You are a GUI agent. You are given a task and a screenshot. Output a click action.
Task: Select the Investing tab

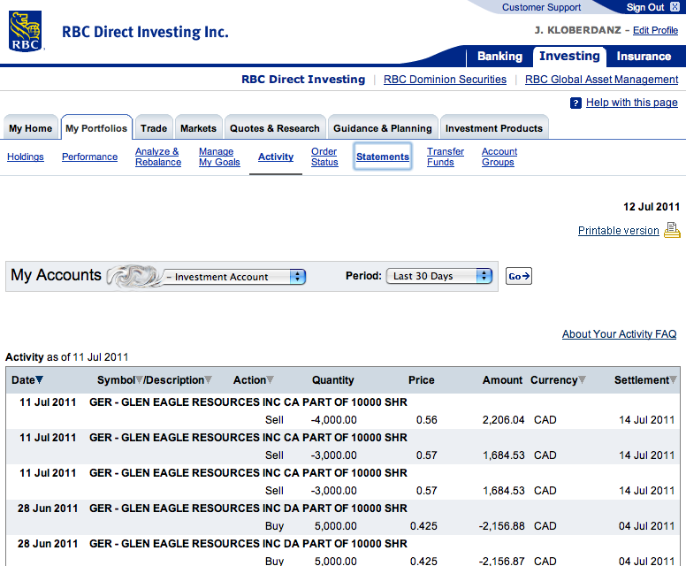click(569, 57)
